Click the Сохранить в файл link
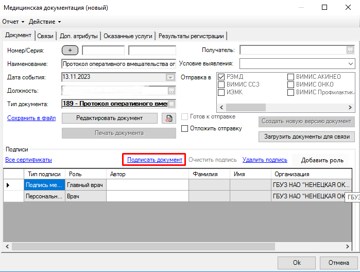The width and height of the screenshot is (360, 272). (31, 118)
